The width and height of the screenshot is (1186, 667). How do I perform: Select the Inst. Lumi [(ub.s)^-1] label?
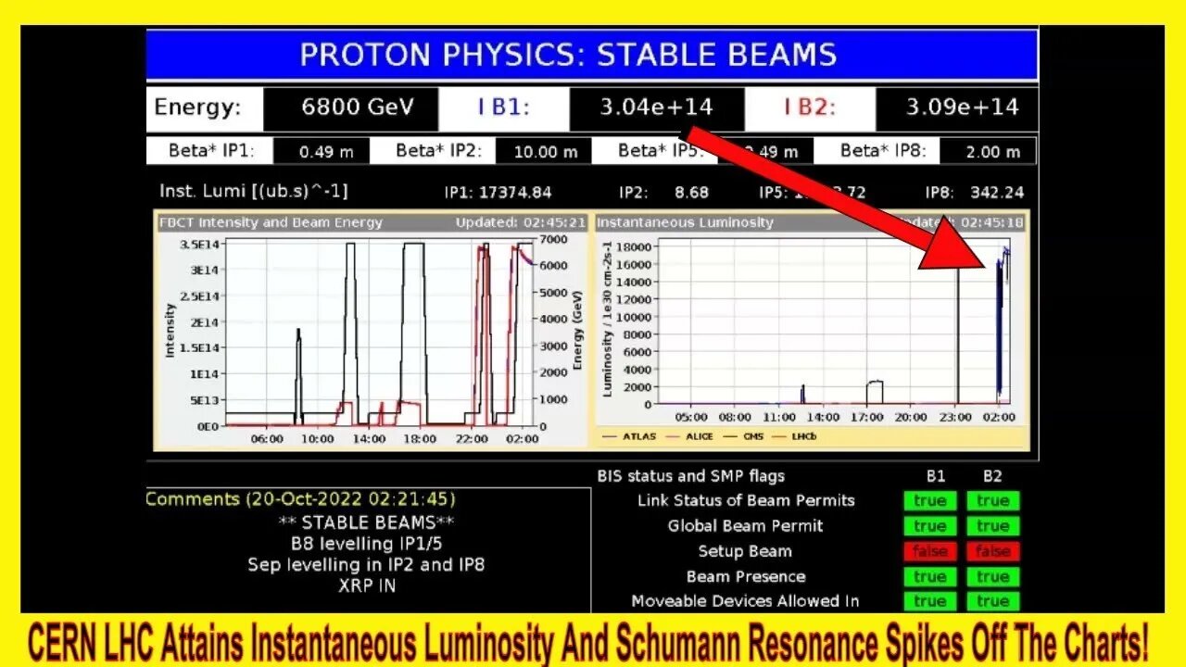coord(254,192)
